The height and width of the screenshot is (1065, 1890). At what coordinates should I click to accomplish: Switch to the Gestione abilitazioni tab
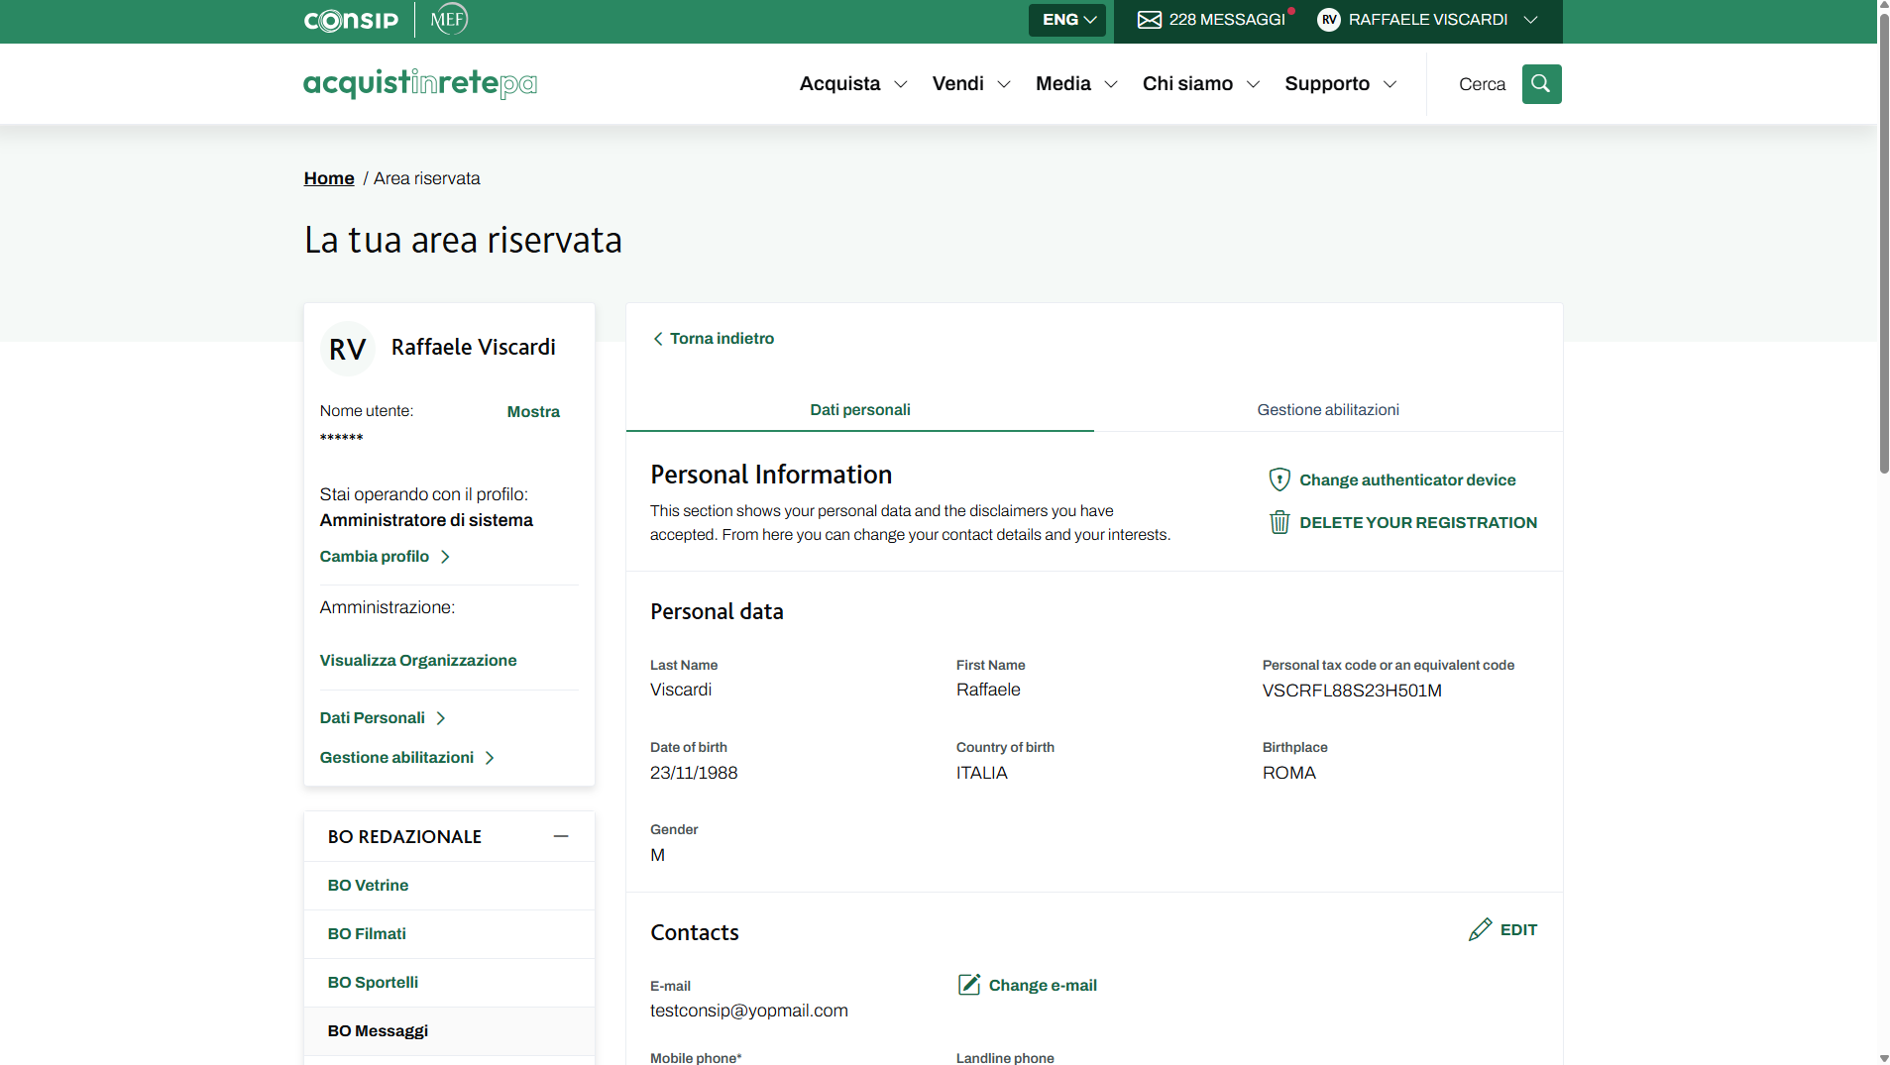point(1327,409)
